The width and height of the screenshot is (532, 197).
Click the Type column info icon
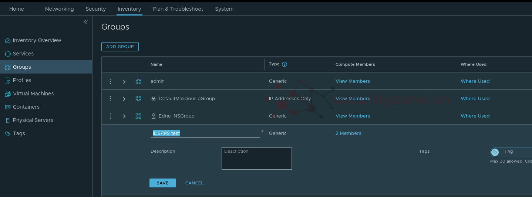284,64
